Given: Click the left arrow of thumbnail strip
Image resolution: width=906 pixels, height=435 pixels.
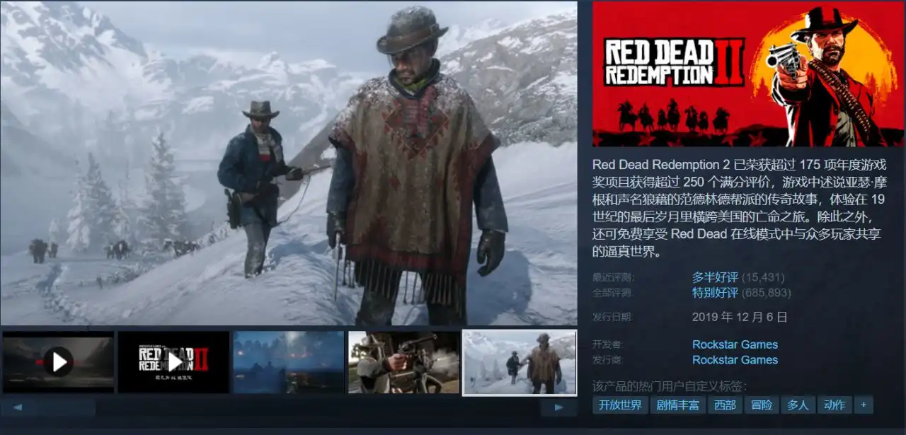Looking at the screenshot, I should coord(18,407).
